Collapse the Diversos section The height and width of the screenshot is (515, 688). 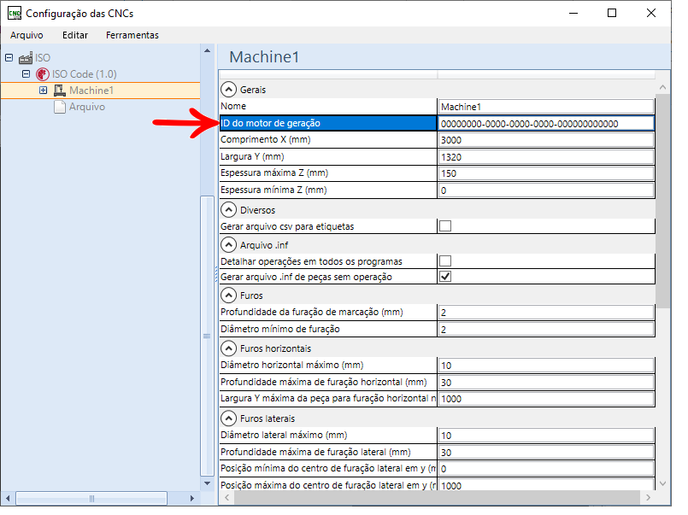pyautogui.click(x=228, y=210)
